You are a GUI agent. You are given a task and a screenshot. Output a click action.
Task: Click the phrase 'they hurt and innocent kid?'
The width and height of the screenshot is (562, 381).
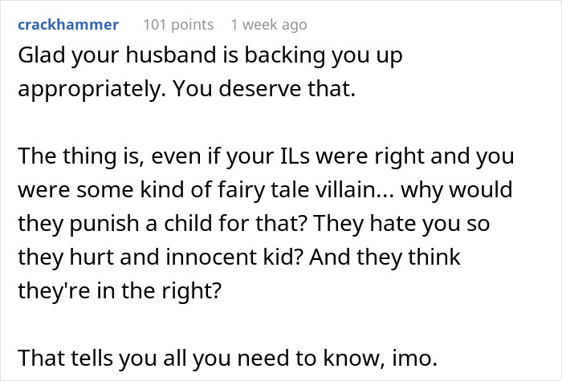tap(161, 257)
